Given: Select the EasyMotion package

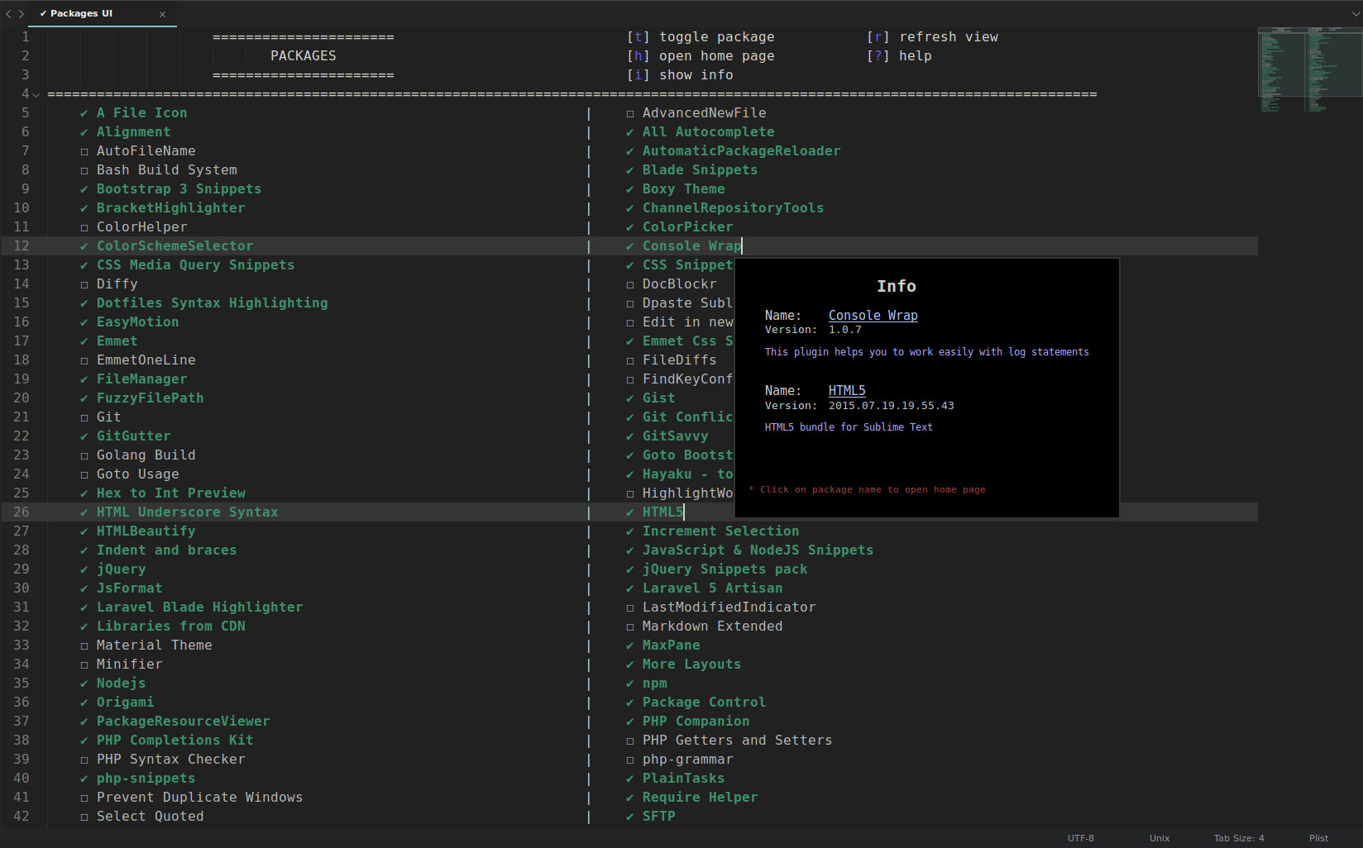Looking at the screenshot, I should coord(137,322).
